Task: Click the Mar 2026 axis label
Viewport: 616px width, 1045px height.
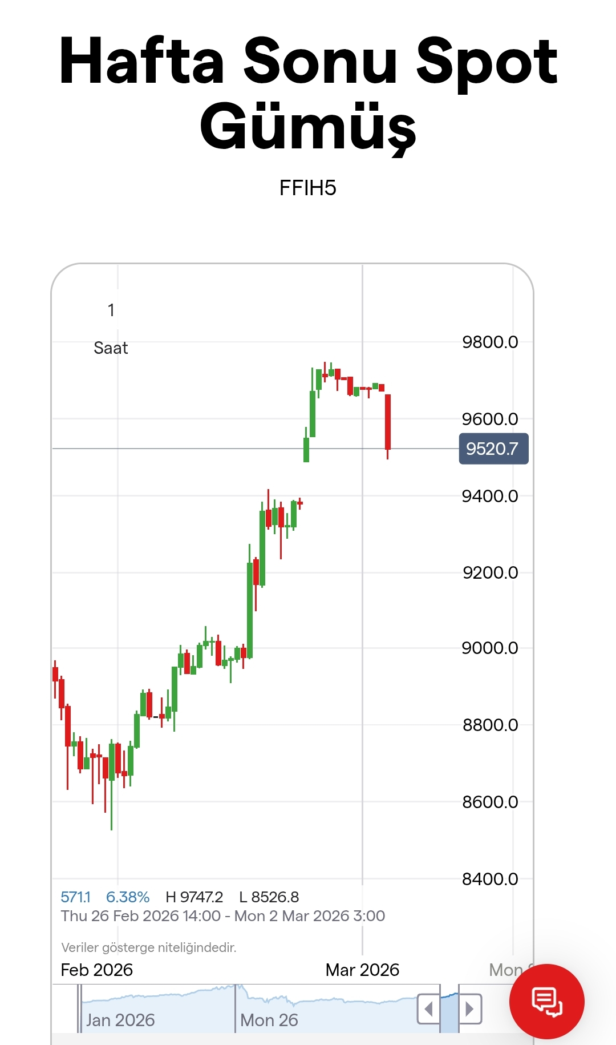Action: pyautogui.click(x=362, y=970)
